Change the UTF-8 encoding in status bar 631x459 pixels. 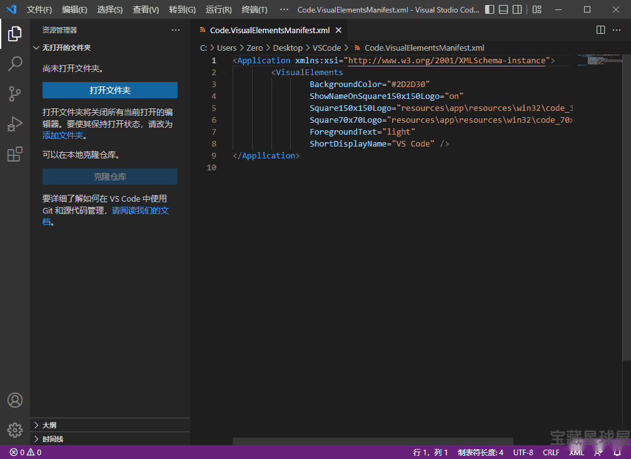click(523, 453)
